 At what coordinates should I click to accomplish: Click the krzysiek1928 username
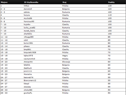coord(30,53)
